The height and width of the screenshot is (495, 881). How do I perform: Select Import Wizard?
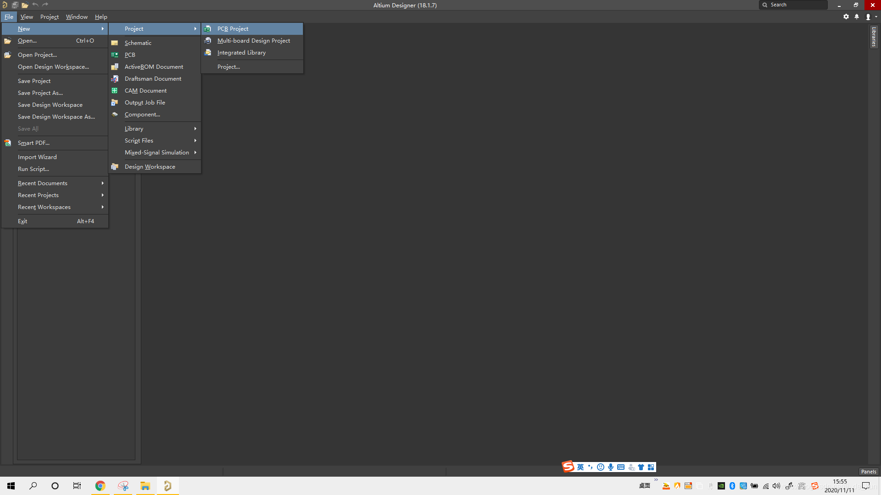tap(55, 157)
